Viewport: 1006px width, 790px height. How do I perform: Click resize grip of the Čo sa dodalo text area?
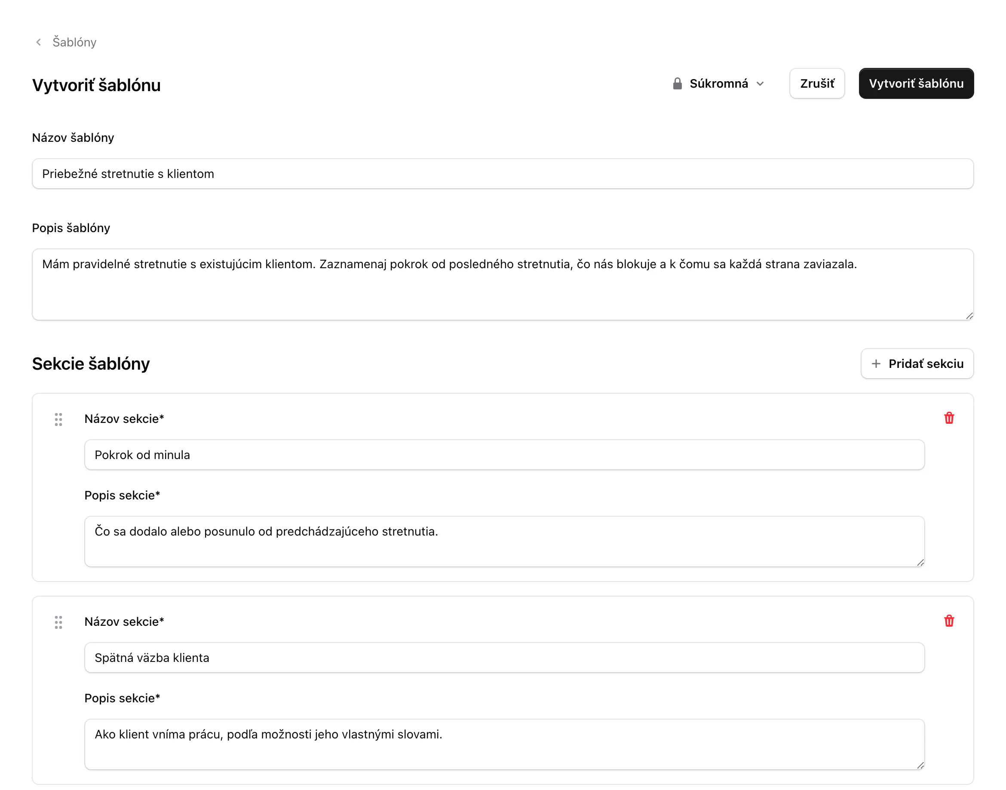[x=920, y=563]
